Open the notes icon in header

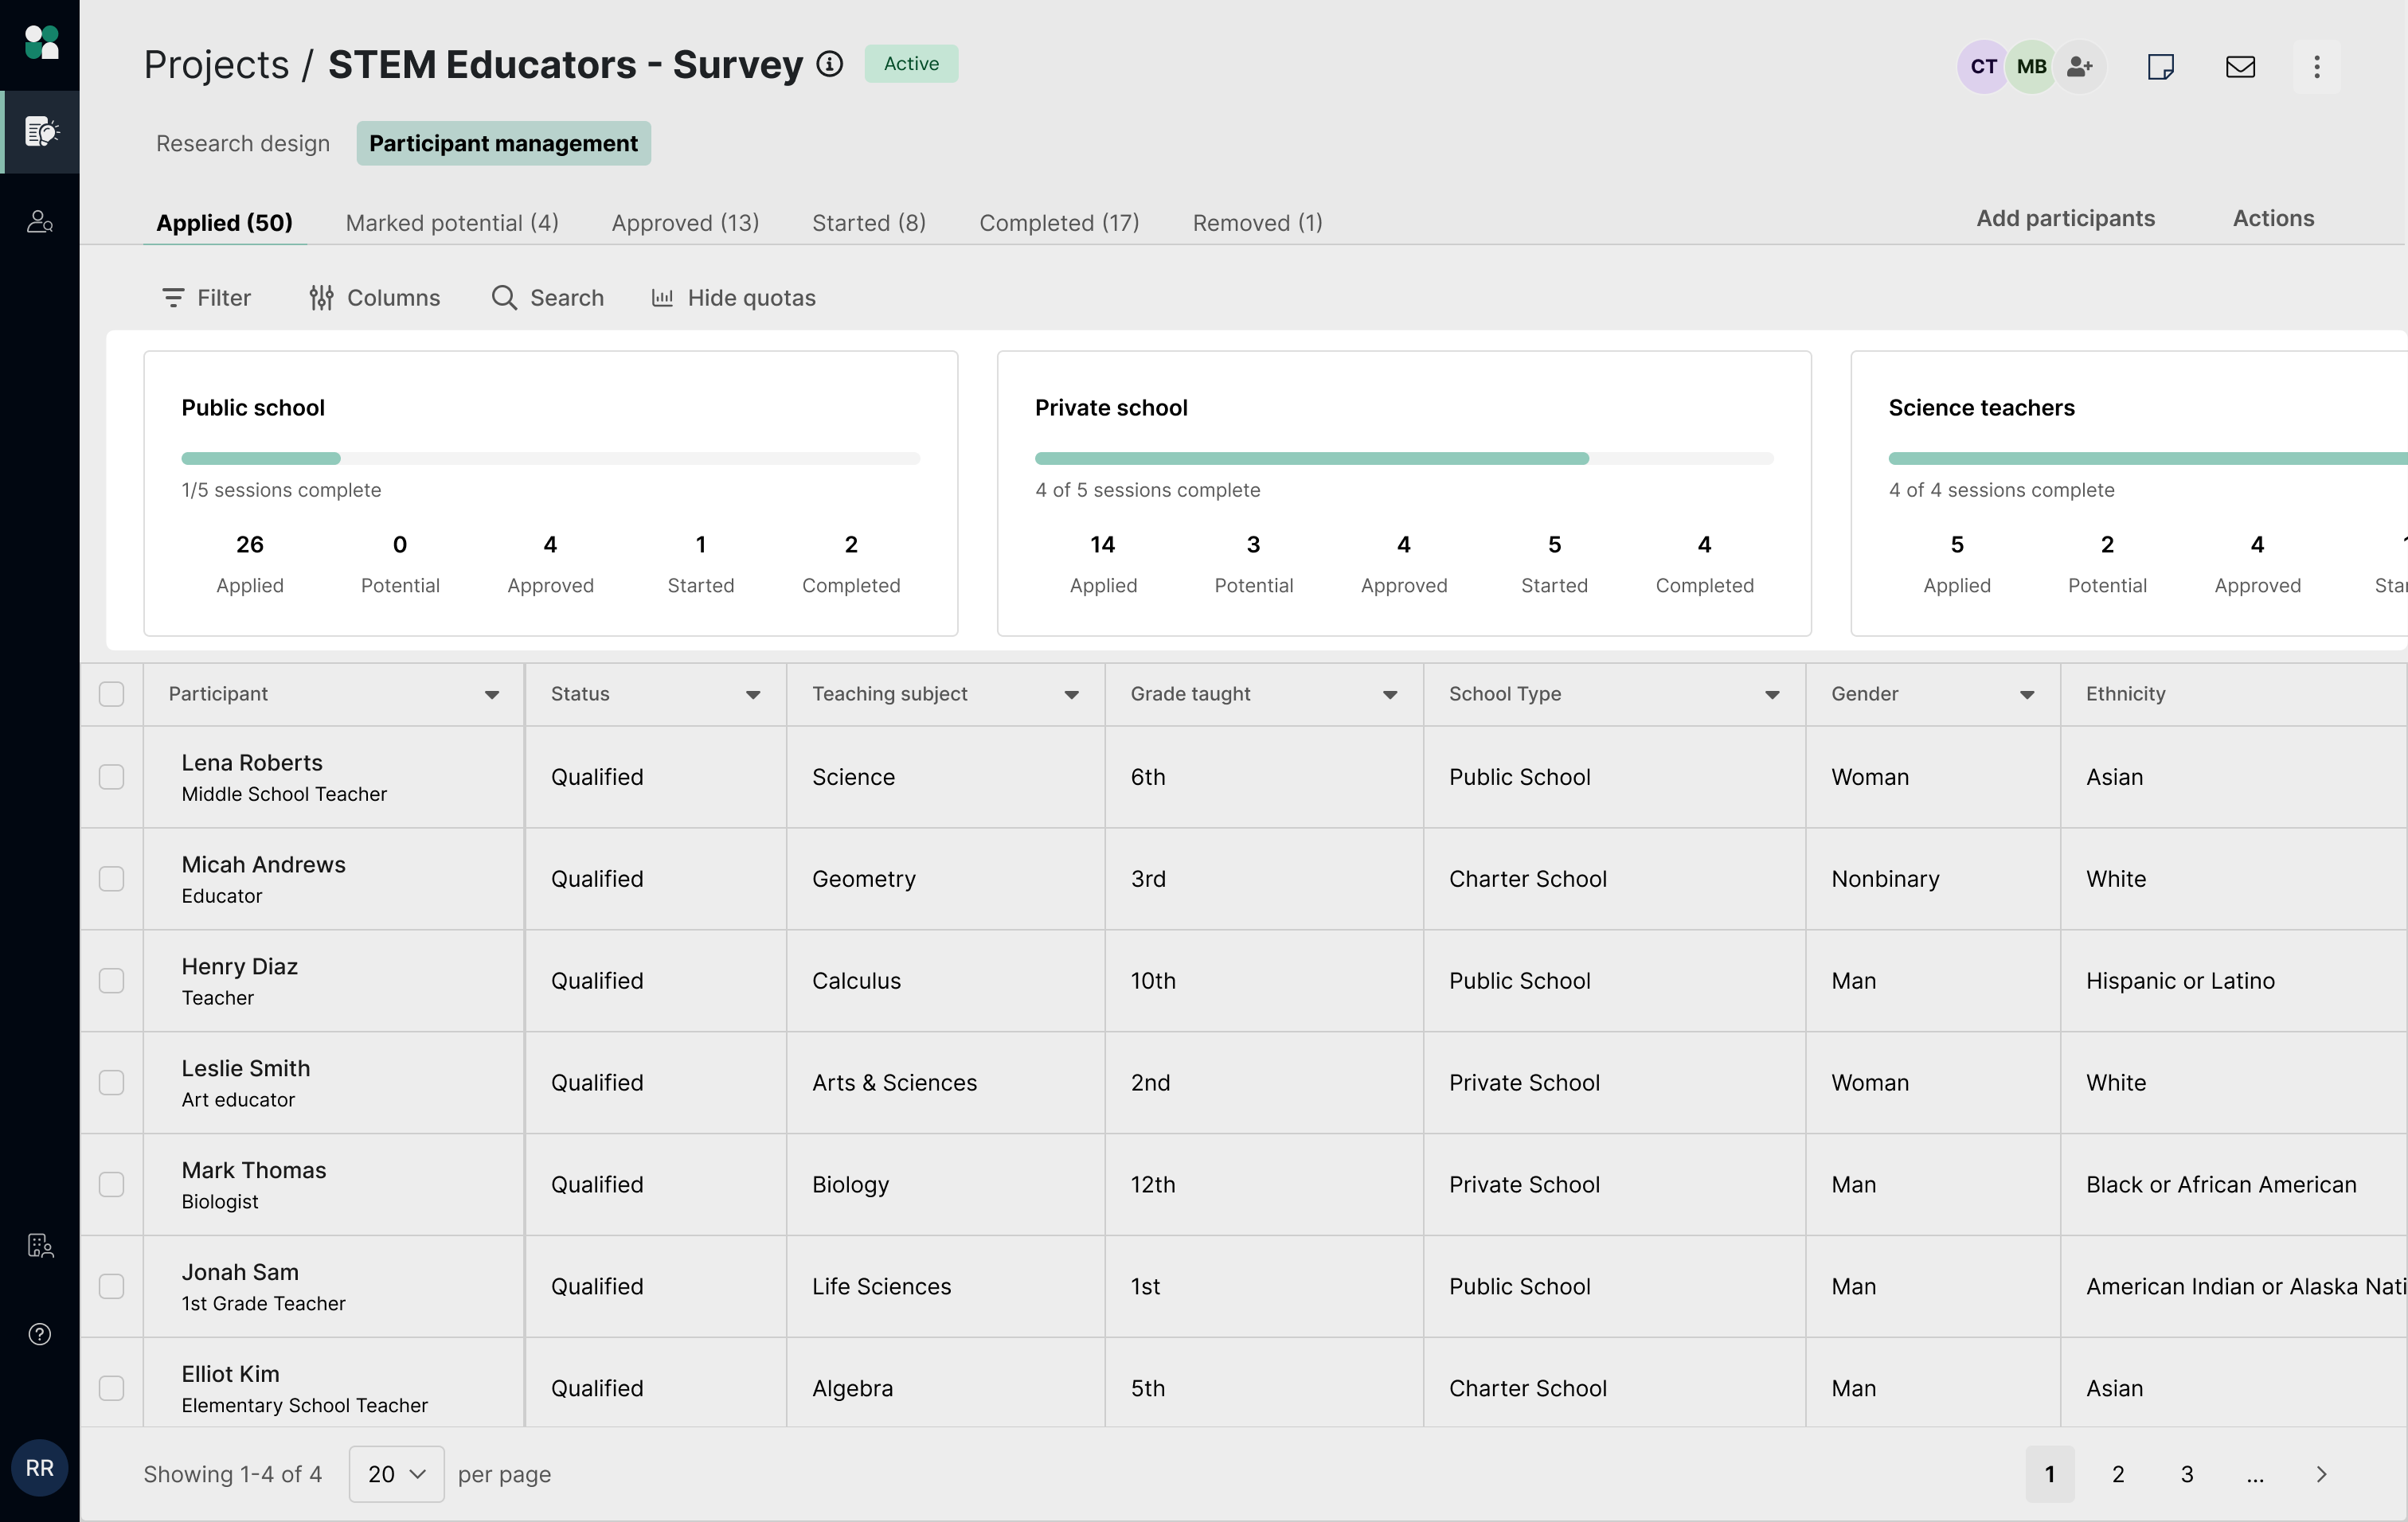pyautogui.click(x=2160, y=66)
